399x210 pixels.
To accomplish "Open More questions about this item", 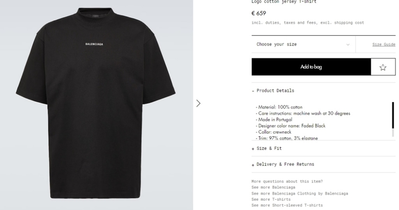I will pos(287,181).
